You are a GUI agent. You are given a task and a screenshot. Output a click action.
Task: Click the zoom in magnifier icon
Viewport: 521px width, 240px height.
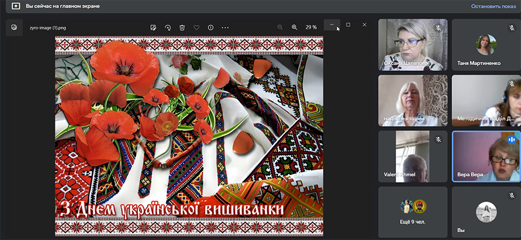pyautogui.click(x=294, y=27)
